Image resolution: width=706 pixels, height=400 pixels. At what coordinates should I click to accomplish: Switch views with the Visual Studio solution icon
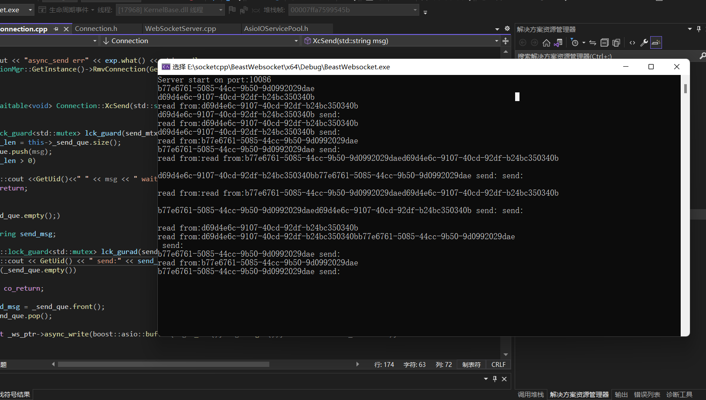pyautogui.click(x=558, y=43)
